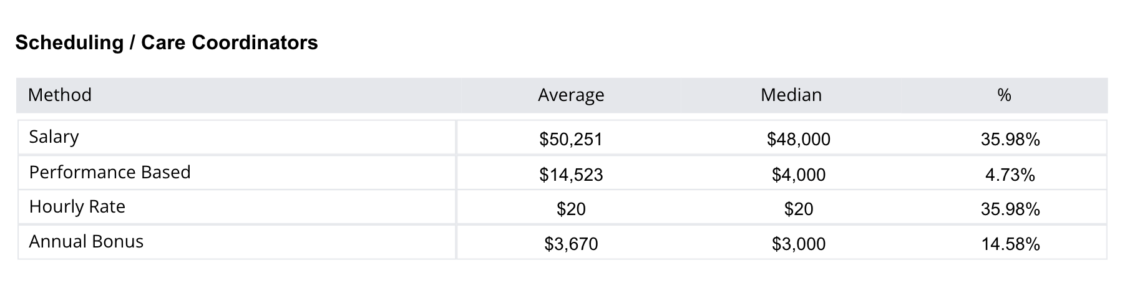This screenshot has width=1140, height=293.
Task: Click the Hourly Rate average $20 cell
Action: [x=571, y=209]
